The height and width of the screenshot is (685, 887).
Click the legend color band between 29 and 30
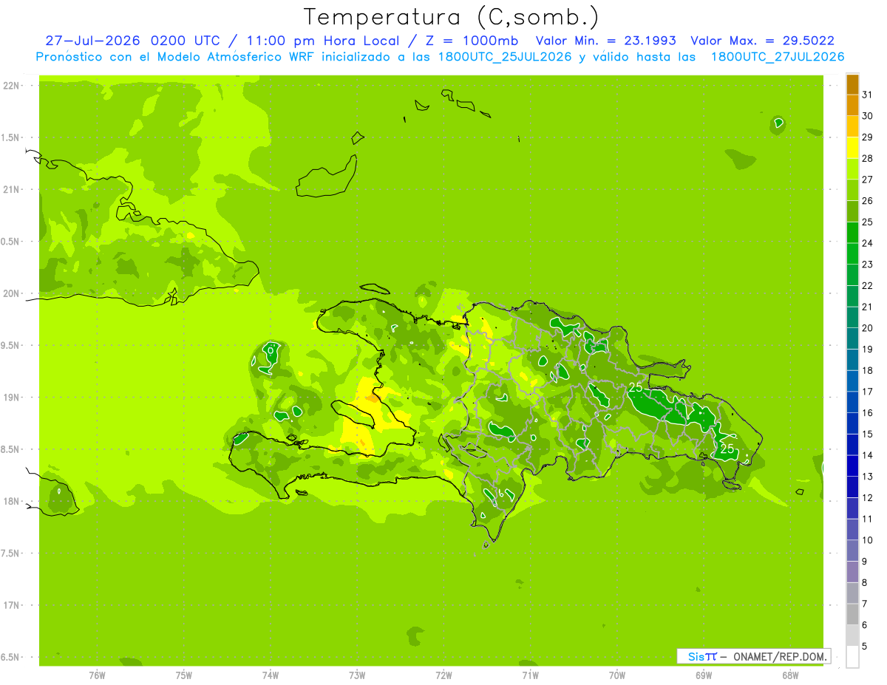coord(852,126)
